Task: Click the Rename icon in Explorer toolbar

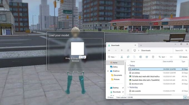Action: coord(141,57)
